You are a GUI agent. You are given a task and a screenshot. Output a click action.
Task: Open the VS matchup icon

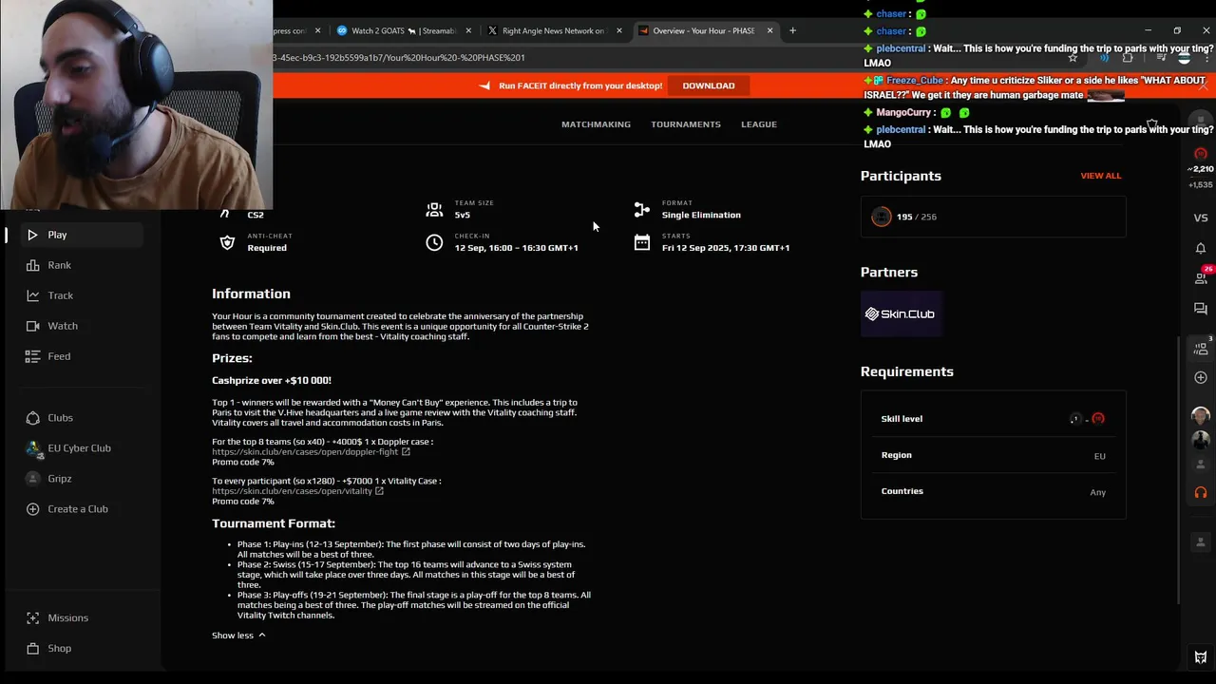pos(1201,218)
